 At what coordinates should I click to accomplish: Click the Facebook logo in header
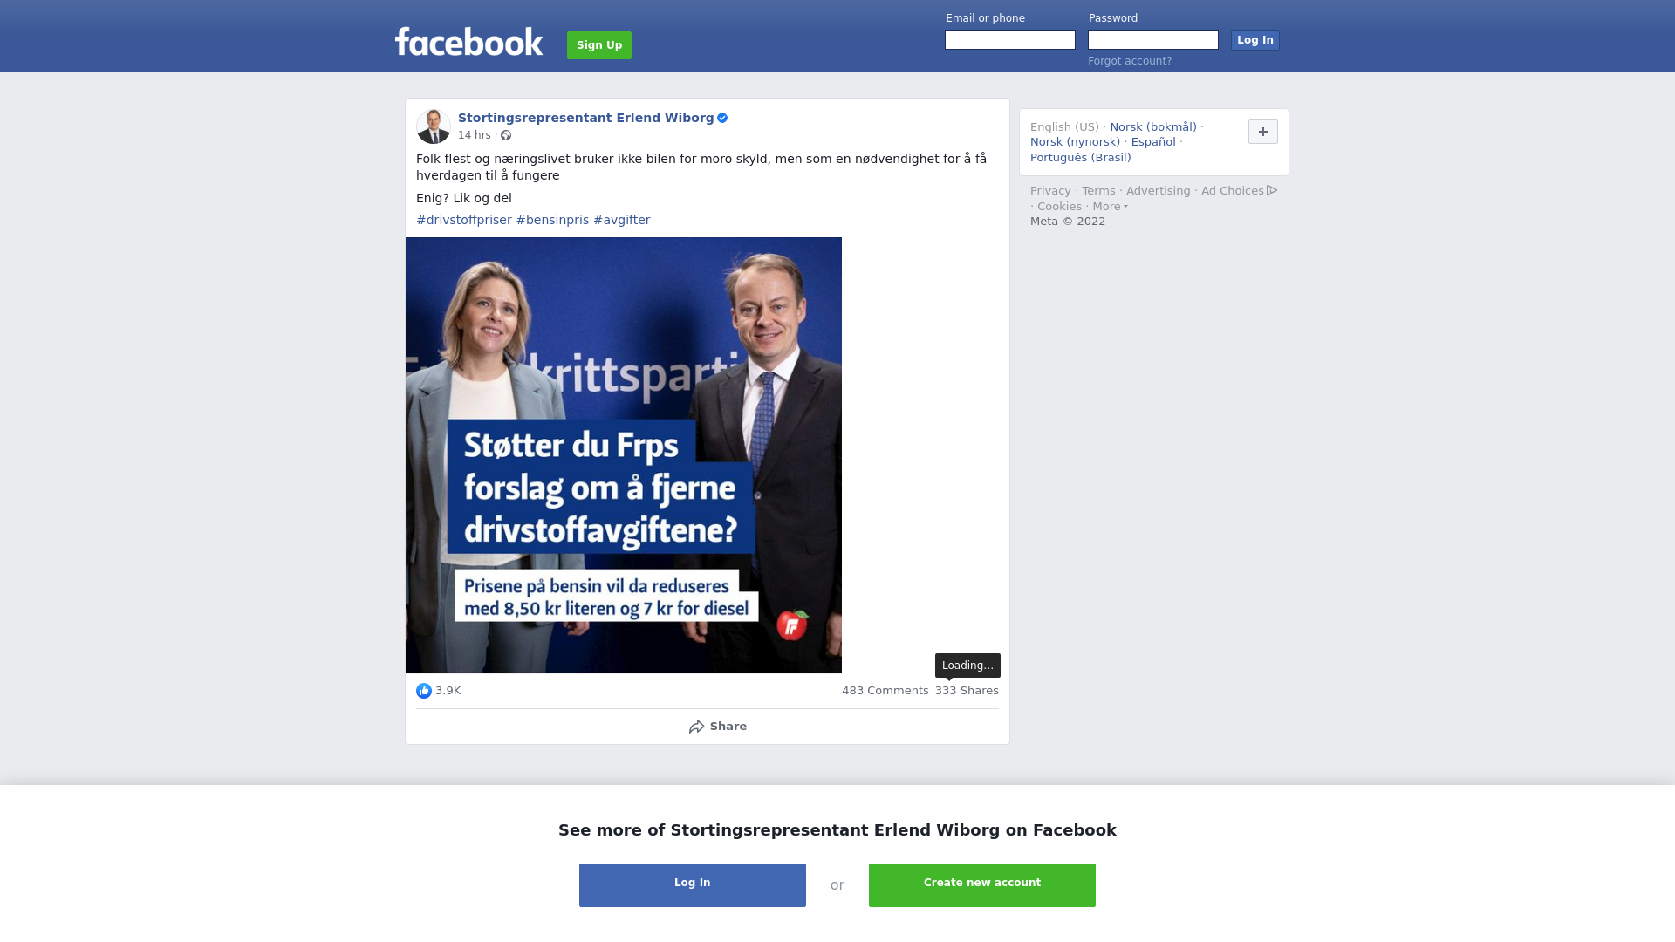(468, 41)
